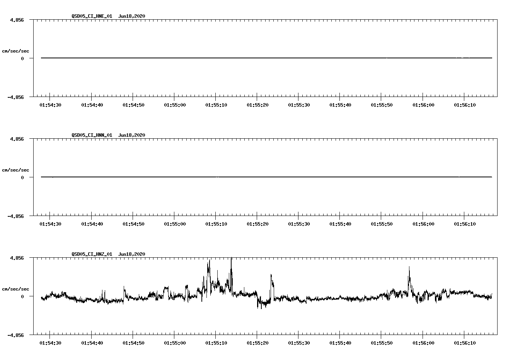Image resolution: width=525 pixels, height=357 pixels.
Task: Pick the 01:56:10 time label under HNN plot
Action: coord(465,224)
